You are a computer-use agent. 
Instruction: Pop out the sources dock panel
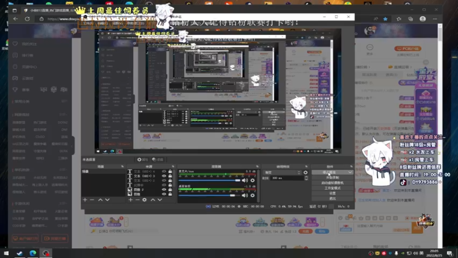tap(173, 166)
